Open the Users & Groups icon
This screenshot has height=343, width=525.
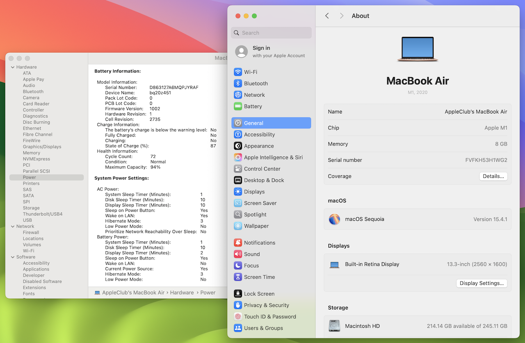point(238,328)
